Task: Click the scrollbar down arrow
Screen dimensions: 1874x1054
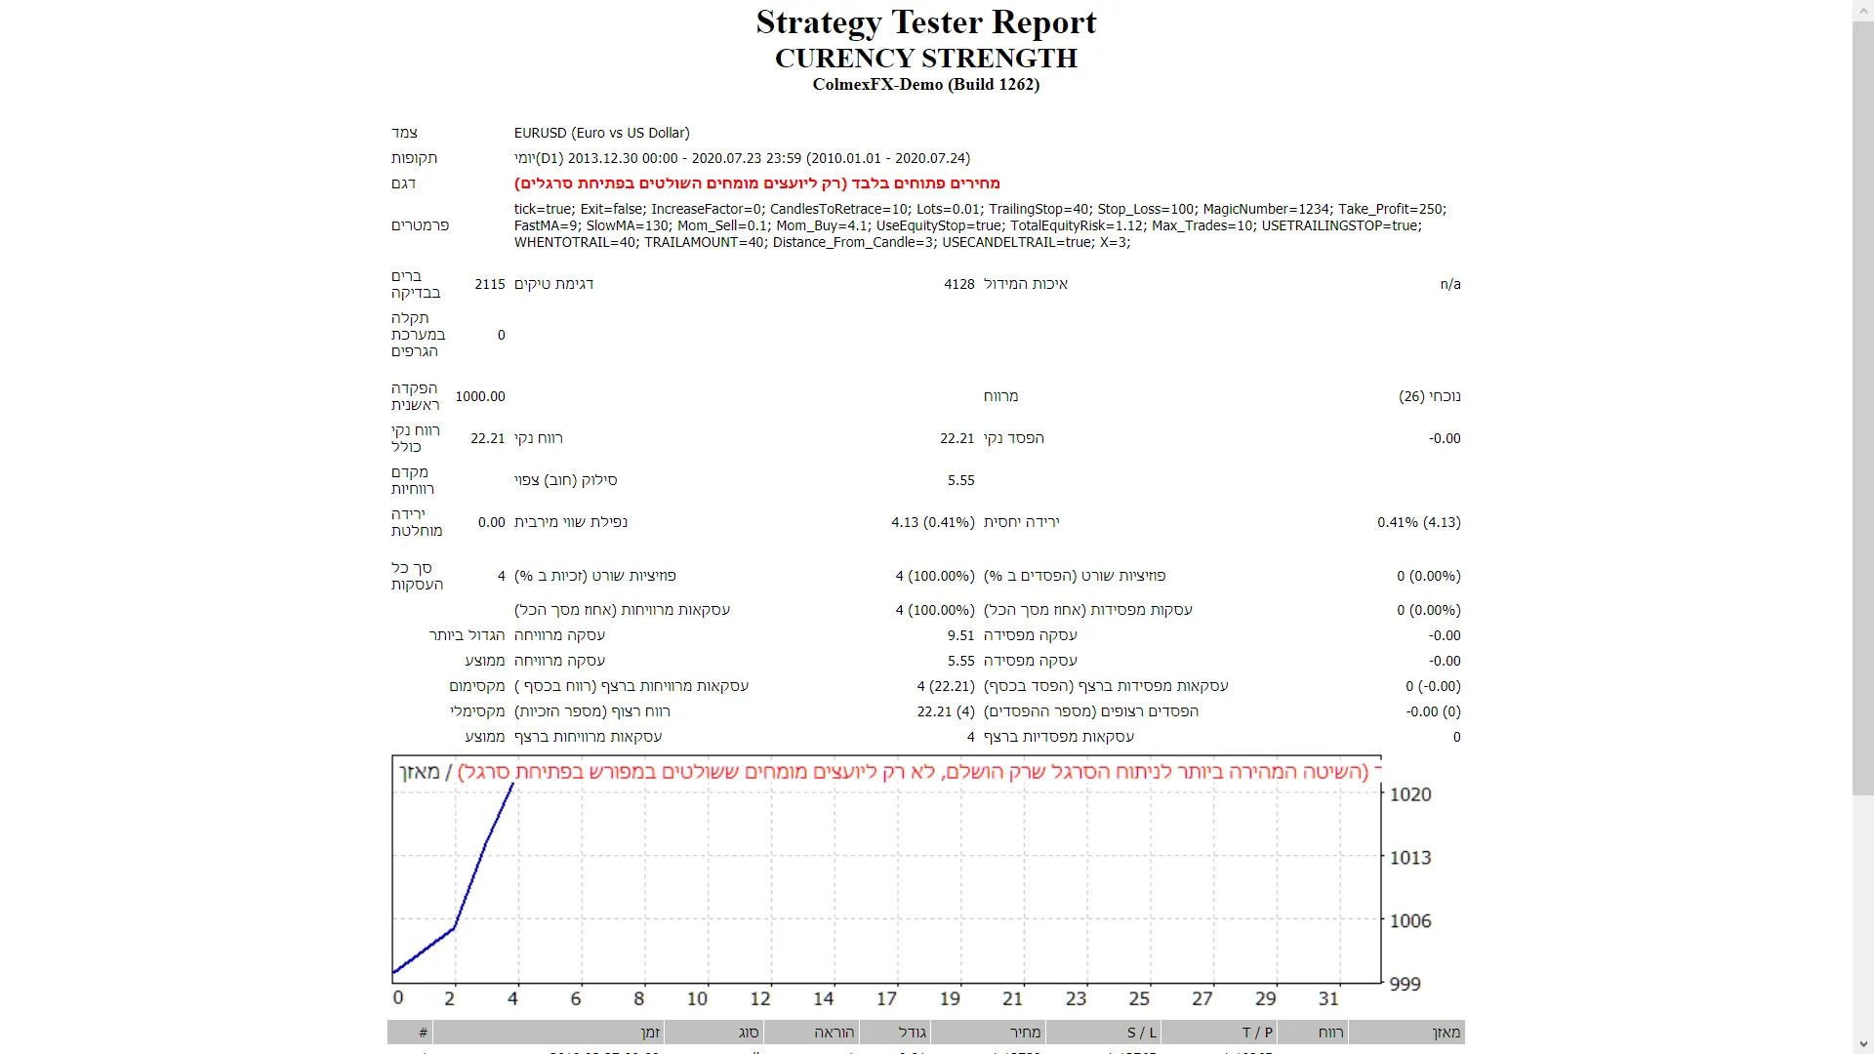Action: [1862, 1044]
